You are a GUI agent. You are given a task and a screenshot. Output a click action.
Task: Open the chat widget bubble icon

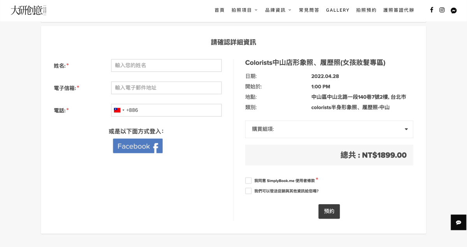click(x=459, y=222)
